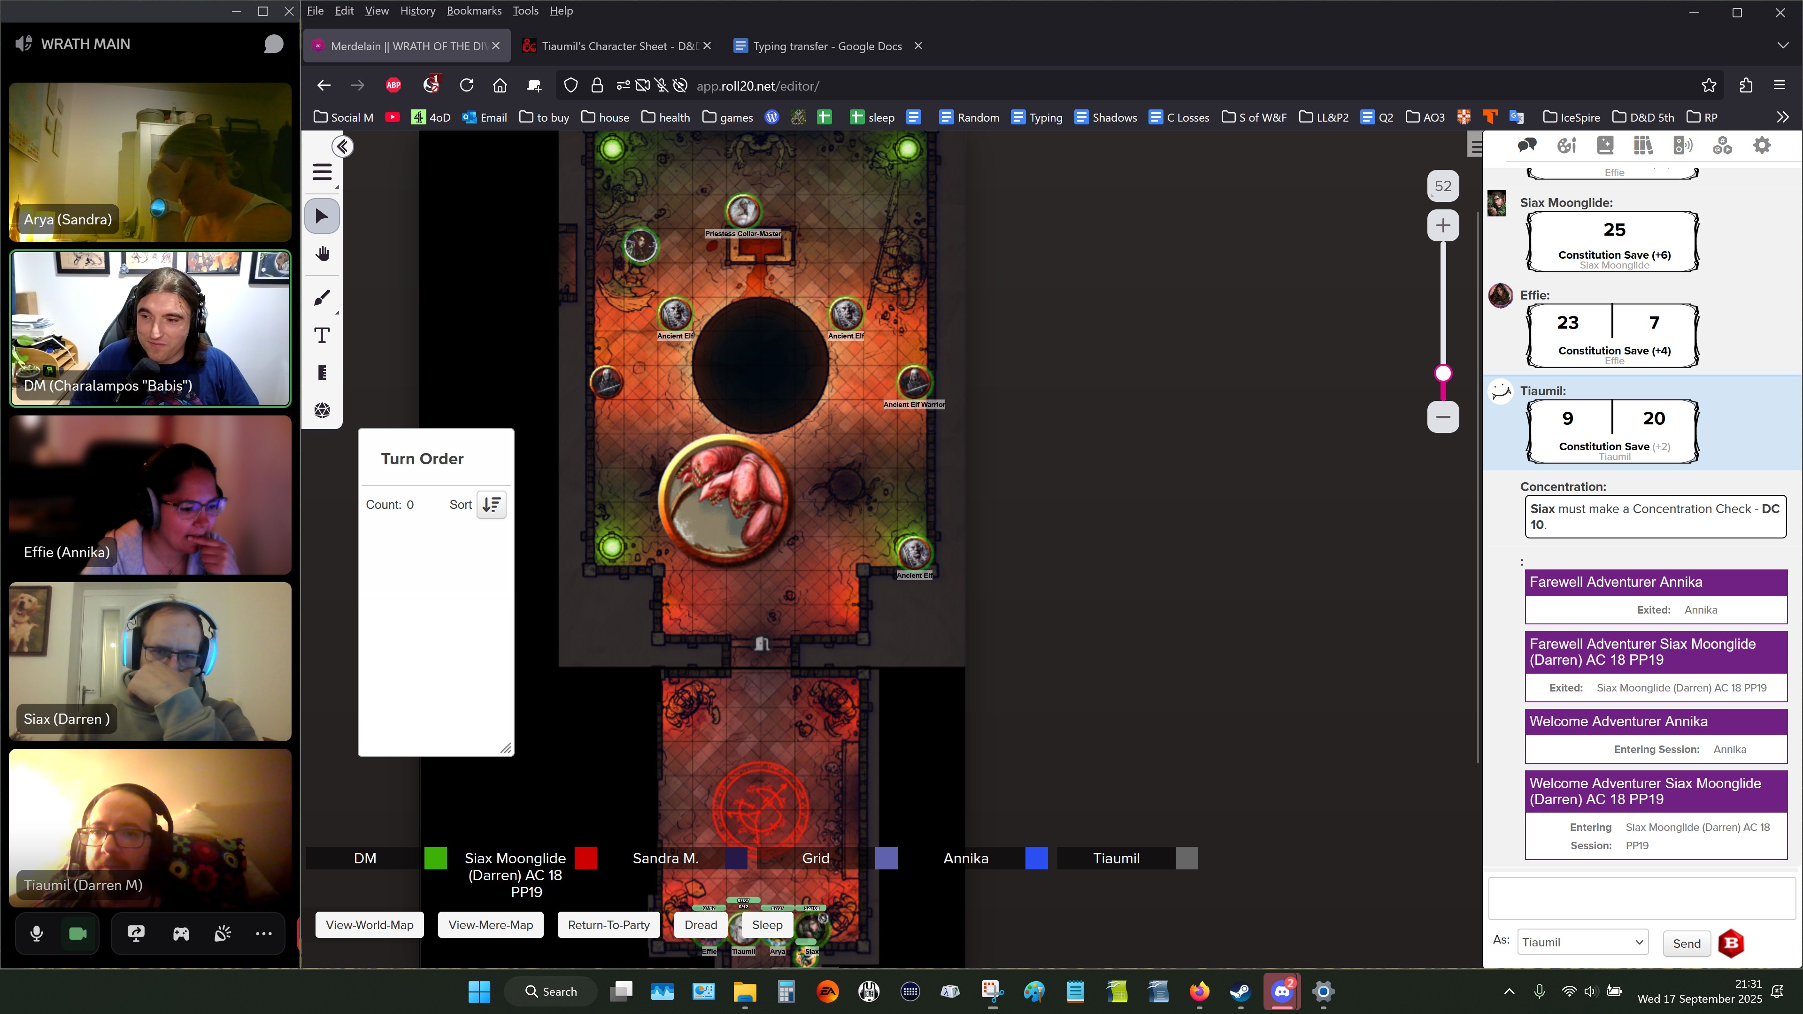This screenshot has width=1803, height=1014.
Task: Open the turn order Sort dropdown
Action: [491, 505]
